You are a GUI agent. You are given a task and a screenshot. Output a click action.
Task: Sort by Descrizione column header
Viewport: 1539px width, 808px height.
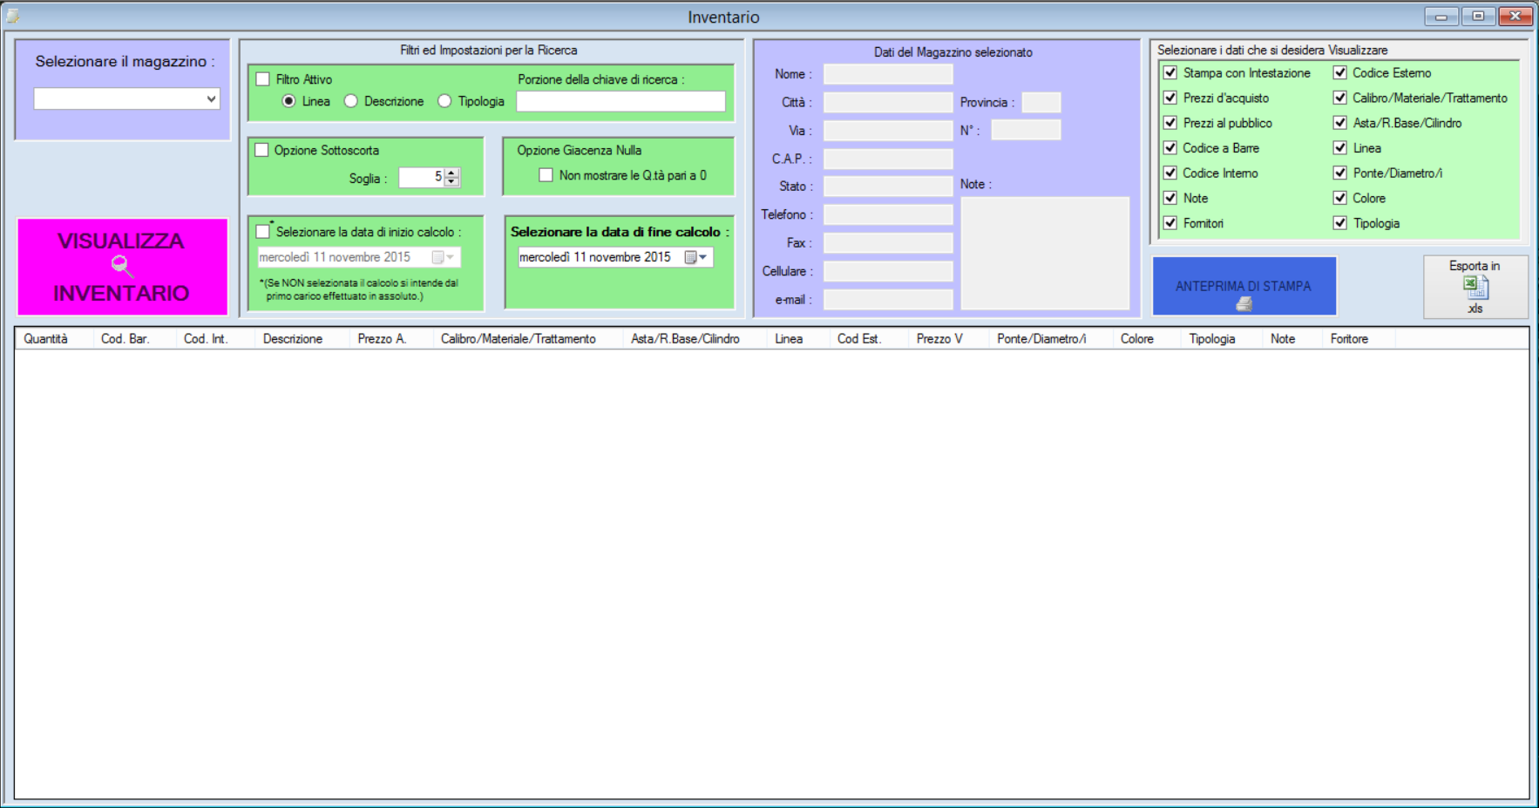coord(302,338)
